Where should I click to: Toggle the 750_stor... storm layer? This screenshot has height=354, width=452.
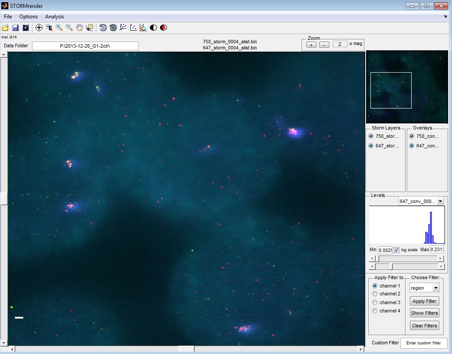click(x=371, y=136)
